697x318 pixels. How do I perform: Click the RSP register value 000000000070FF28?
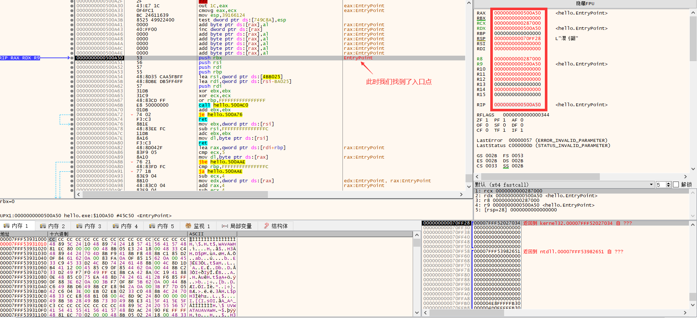pos(517,39)
